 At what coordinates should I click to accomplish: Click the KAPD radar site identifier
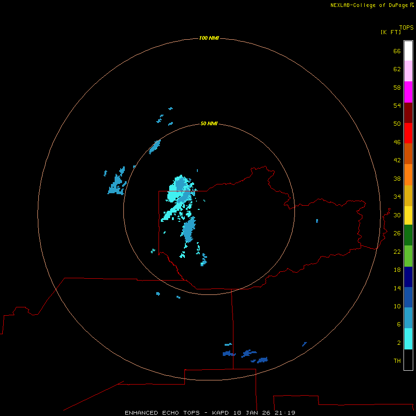(221, 413)
